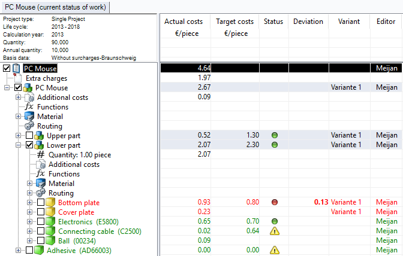Screen dimensions: 403x256
Task: Expand the Ball (00234) tree node
Action: pyautogui.click(x=31, y=241)
